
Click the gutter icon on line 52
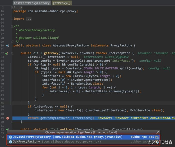pyautogui.click(x=7, y=129)
